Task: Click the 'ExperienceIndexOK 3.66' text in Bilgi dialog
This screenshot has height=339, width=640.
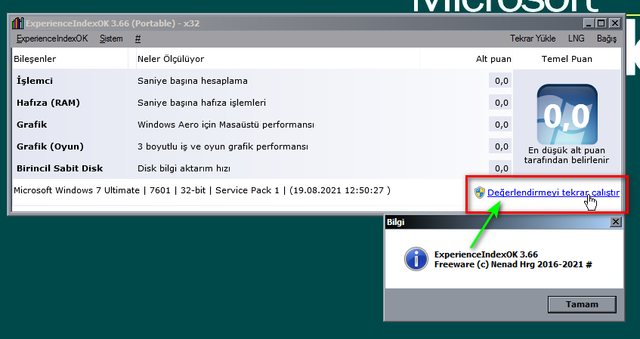Action: click(x=486, y=254)
